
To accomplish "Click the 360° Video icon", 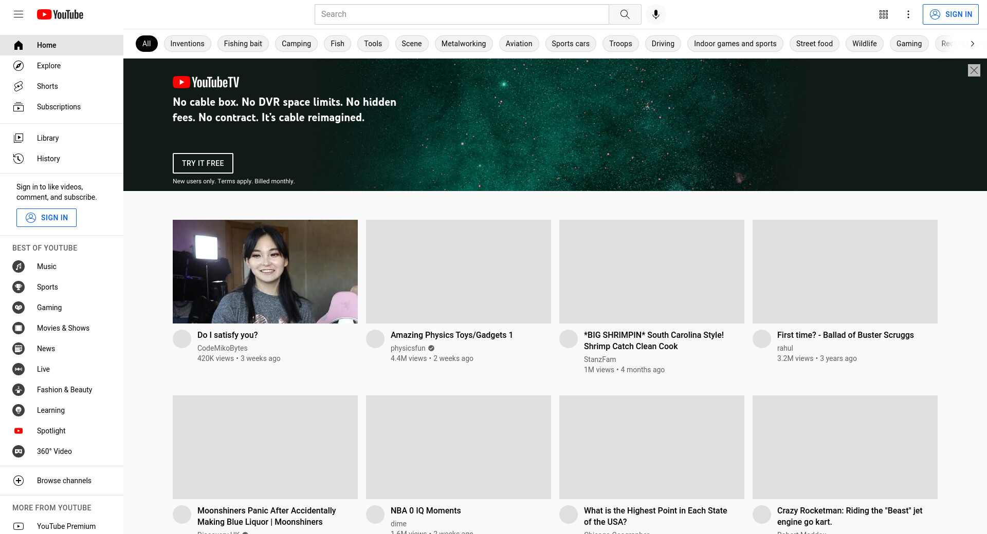I will pyautogui.click(x=19, y=451).
